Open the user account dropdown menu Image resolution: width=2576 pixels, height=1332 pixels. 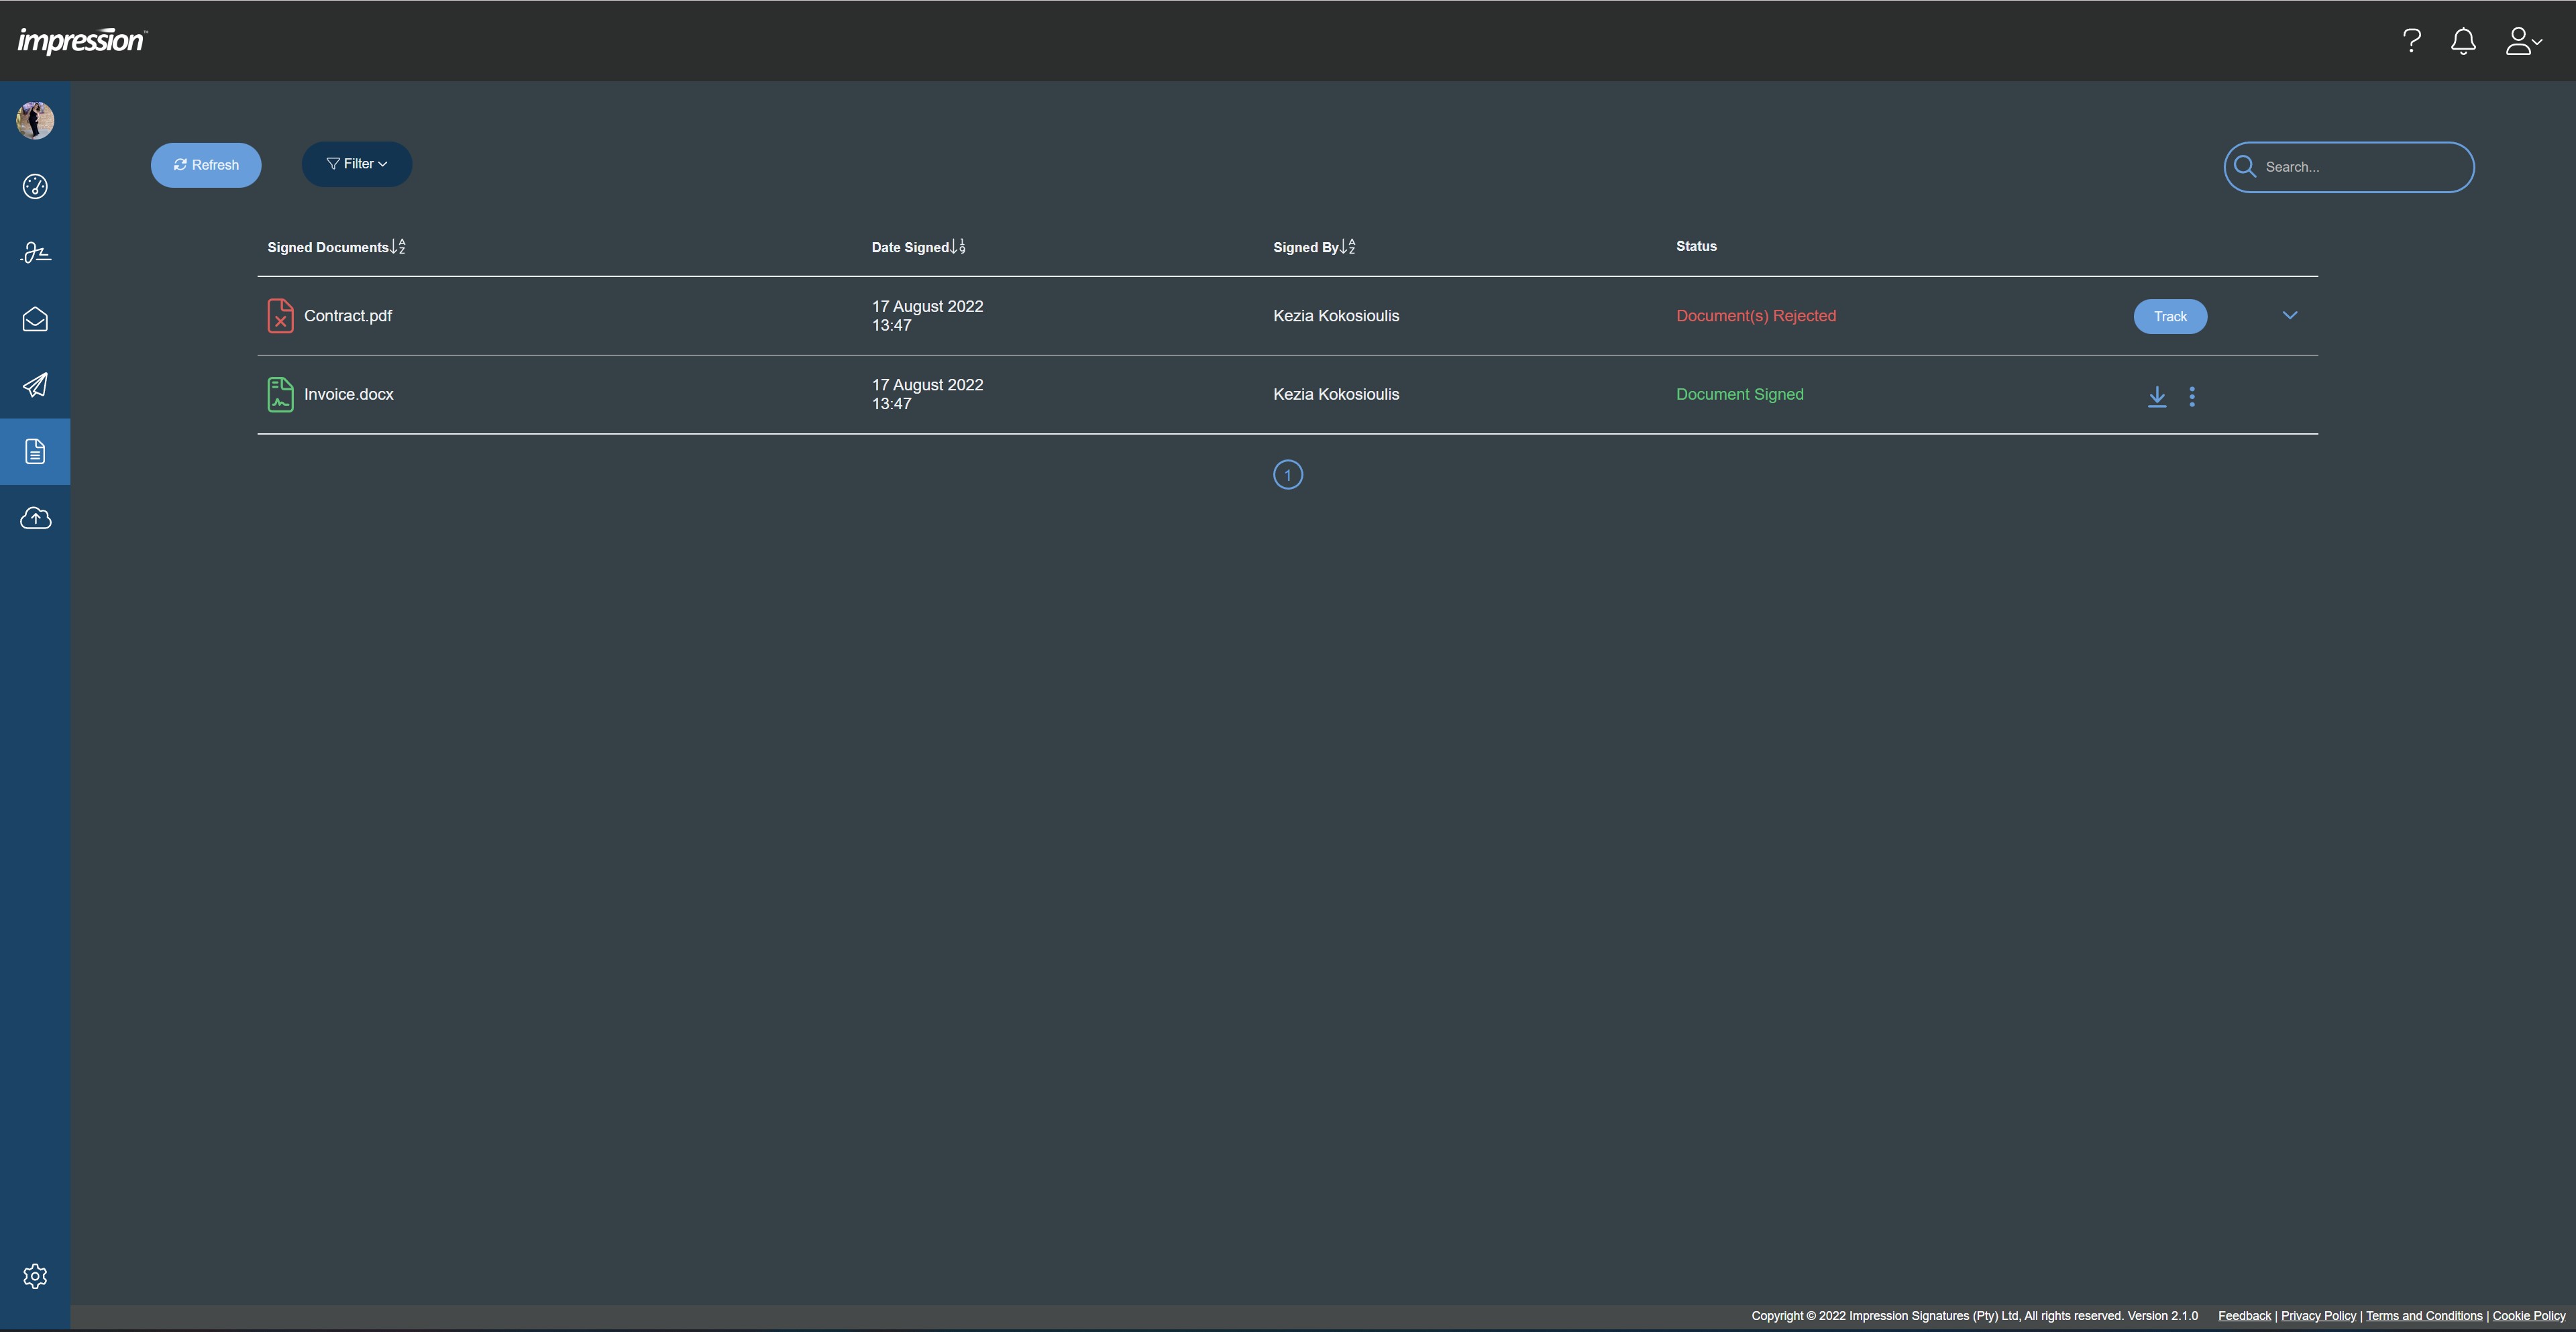2522,41
